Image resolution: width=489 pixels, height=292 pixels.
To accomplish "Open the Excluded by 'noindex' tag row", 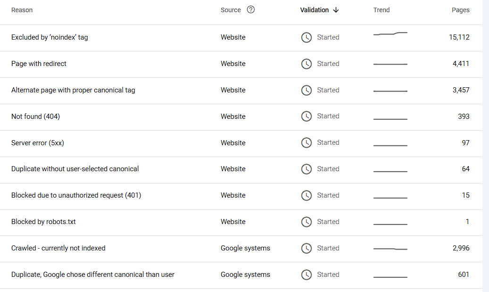I will 50,37.
